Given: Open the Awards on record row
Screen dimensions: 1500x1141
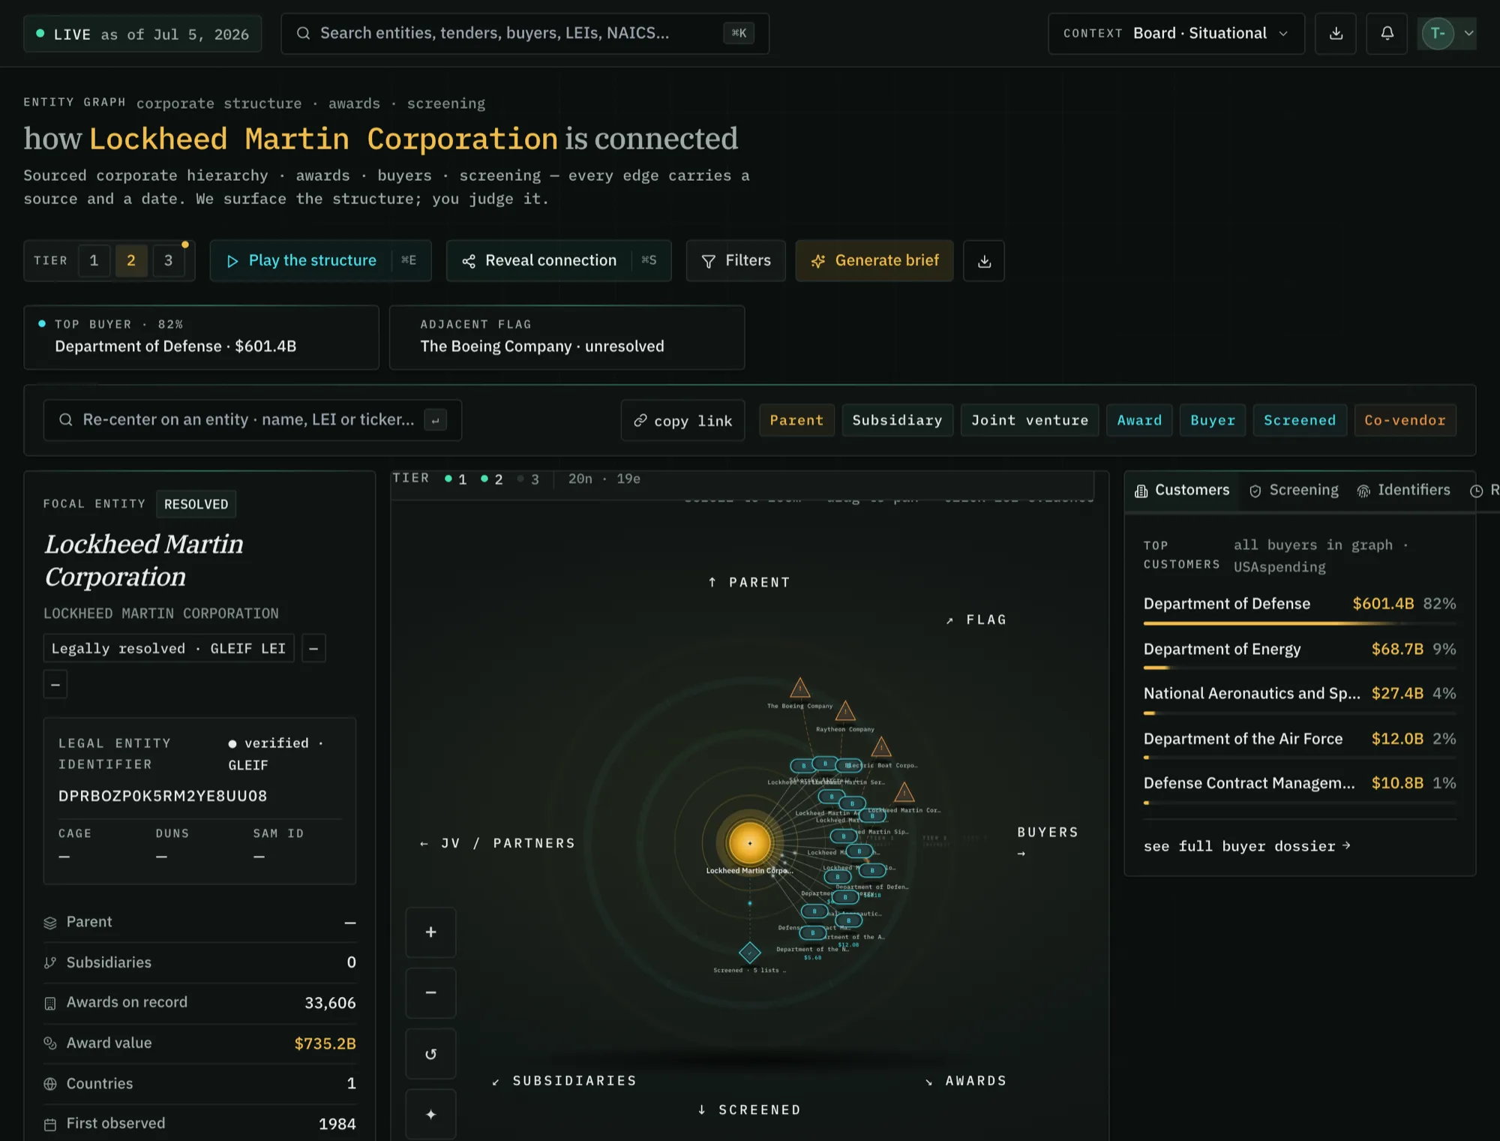Looking at the screenshot, I should tap(200, 1003).
